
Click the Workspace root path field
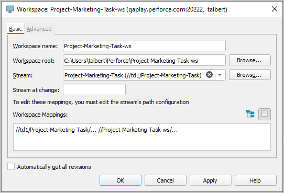point(144,60)
